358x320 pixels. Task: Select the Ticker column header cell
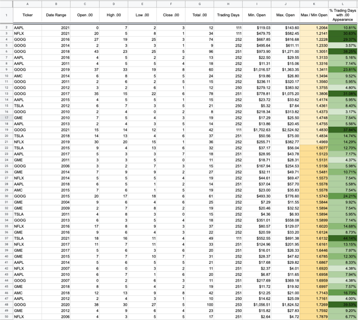pyautogui.click(x=27, y=15)
